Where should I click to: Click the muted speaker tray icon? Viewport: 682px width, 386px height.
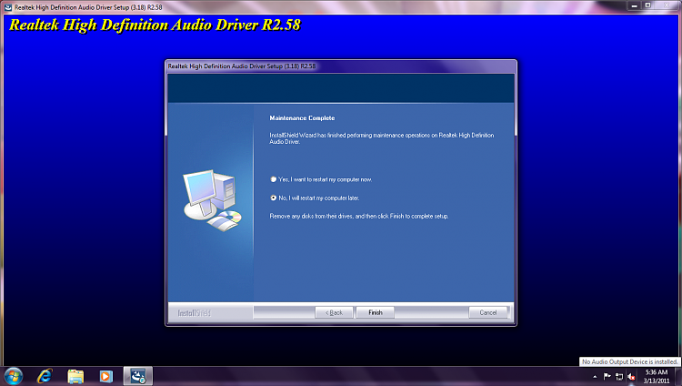pyautogui.click(x=632, y=376)
